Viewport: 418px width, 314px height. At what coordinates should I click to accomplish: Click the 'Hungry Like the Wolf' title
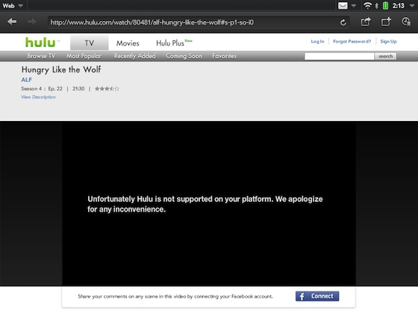click(x=61, y=70)
